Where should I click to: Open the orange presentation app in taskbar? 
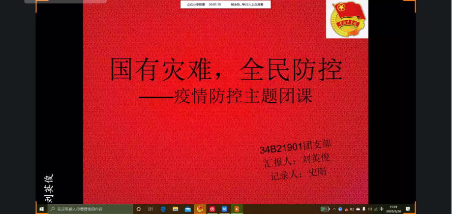pos(237,209)
